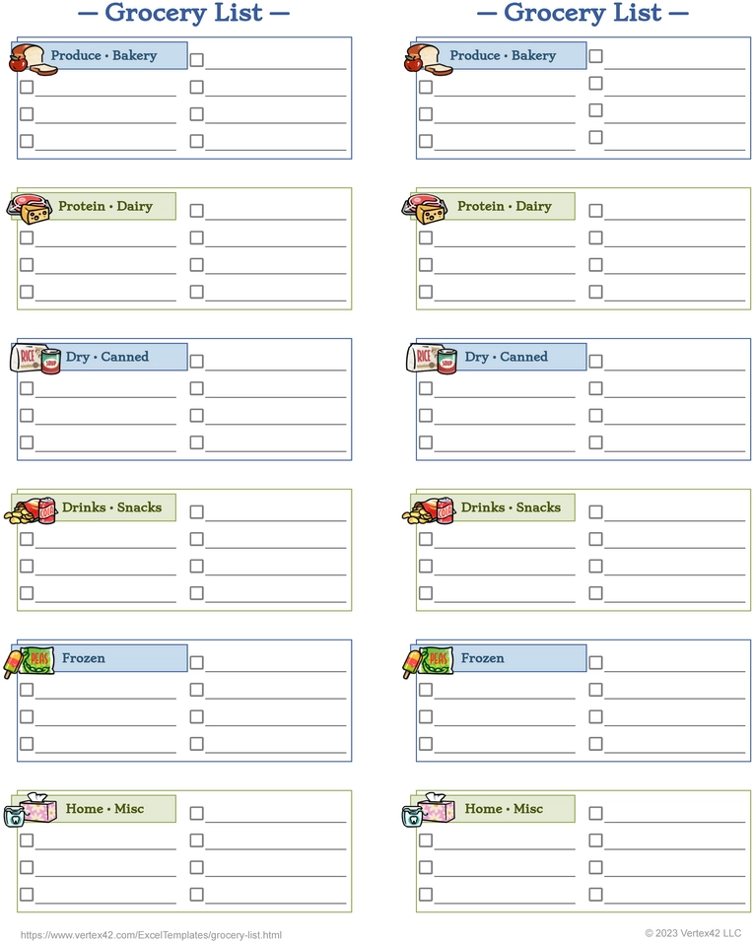Select the popsicle and peas icon in left list
Viewport: 753px width, 942px height.
(x=29, y=662)
